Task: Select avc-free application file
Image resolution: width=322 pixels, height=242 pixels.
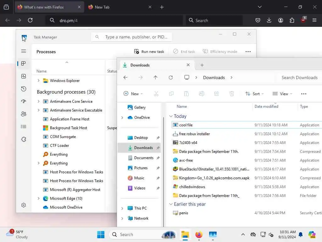Action: click(247, 160)
